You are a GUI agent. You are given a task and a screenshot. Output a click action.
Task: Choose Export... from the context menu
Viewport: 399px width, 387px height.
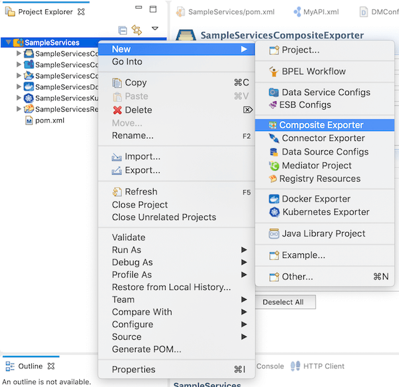[x=176, y=170]
